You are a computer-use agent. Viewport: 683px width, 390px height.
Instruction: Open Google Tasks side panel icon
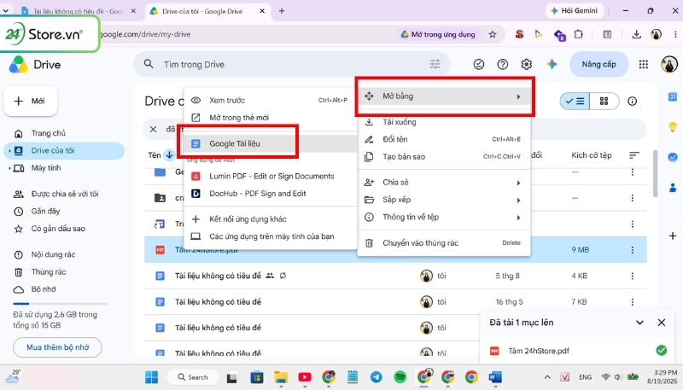click(x=673, y=157)
